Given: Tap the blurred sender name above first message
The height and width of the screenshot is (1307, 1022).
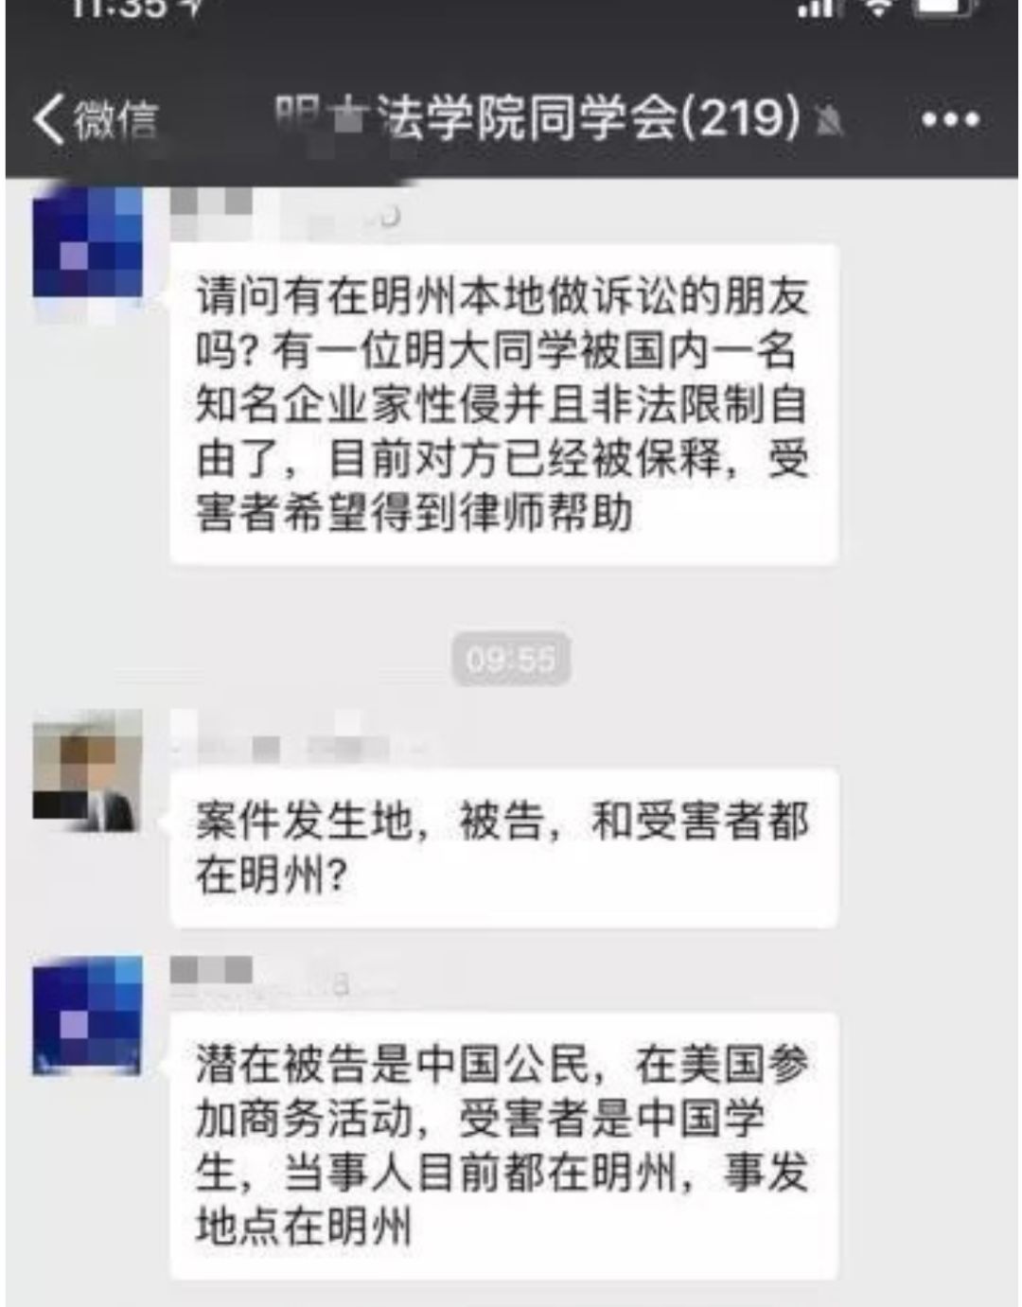Looking at the screenshot, I should tap(286, 213).
